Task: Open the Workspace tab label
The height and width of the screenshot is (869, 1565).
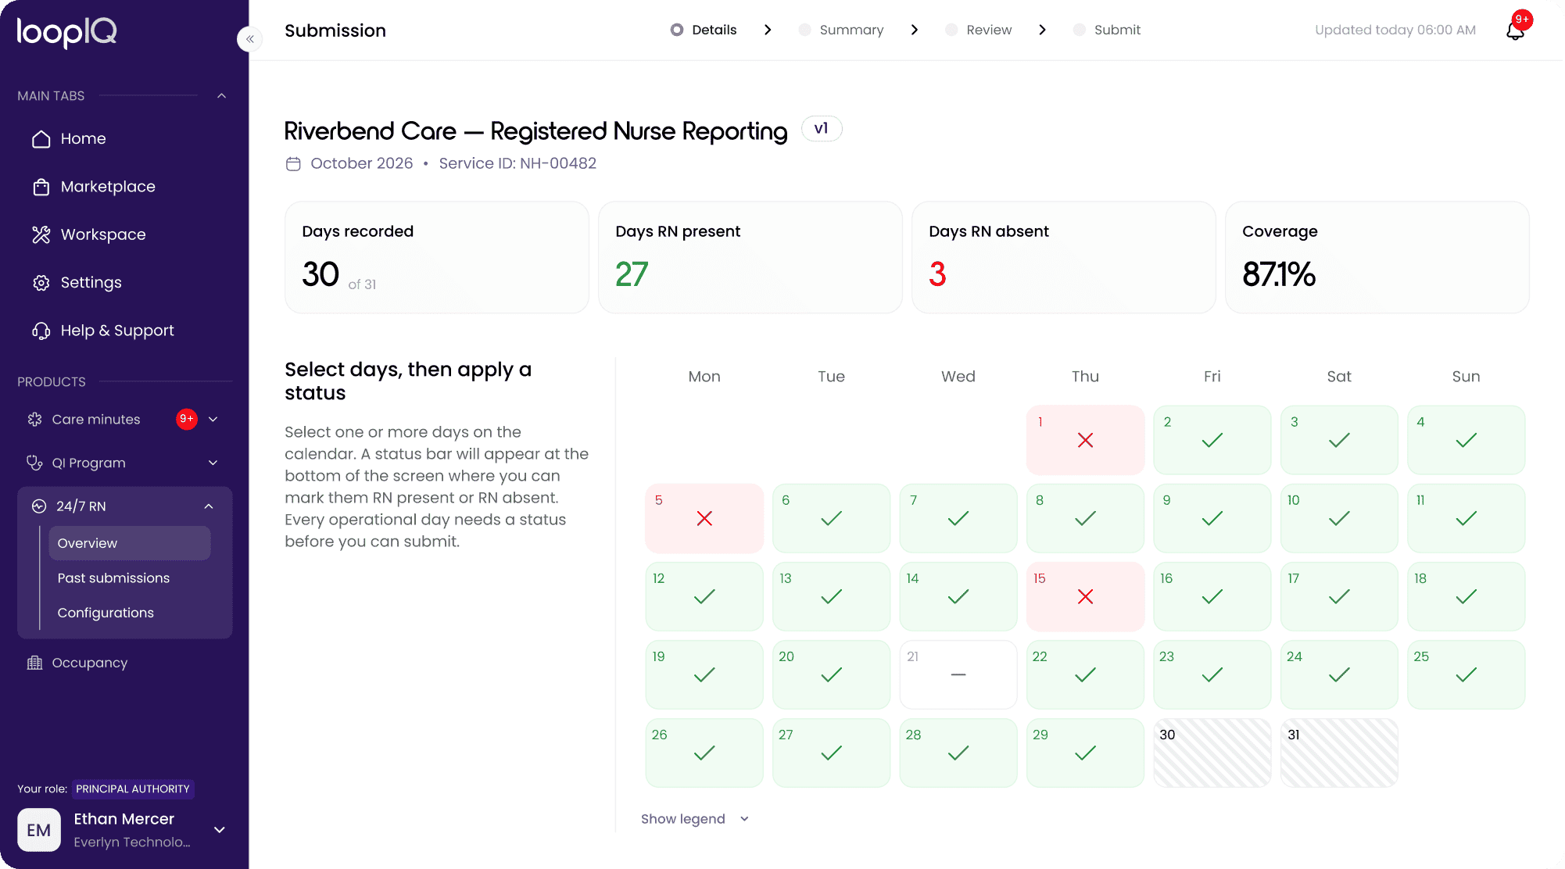Action: coord(103,234)
